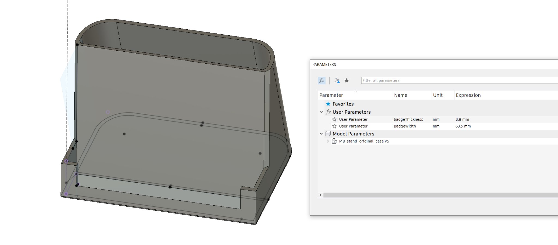The image size is (558, 245).
Task: Click the cube icon beside Model Parameters
Action: pyautogui.click(x=328, y=134)
